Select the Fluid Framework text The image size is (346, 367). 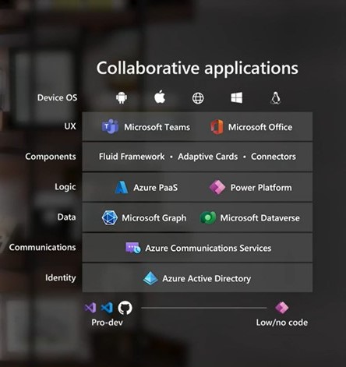click(132, 157)
